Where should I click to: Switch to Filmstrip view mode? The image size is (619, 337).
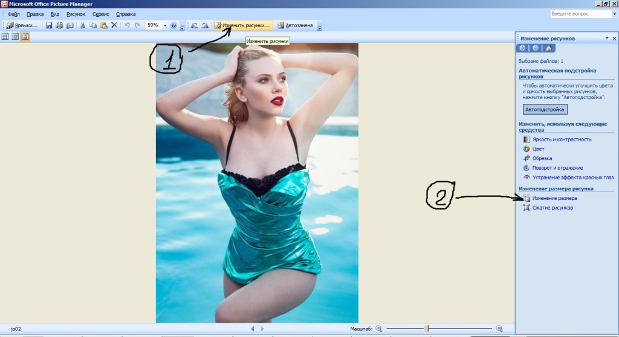15,37
